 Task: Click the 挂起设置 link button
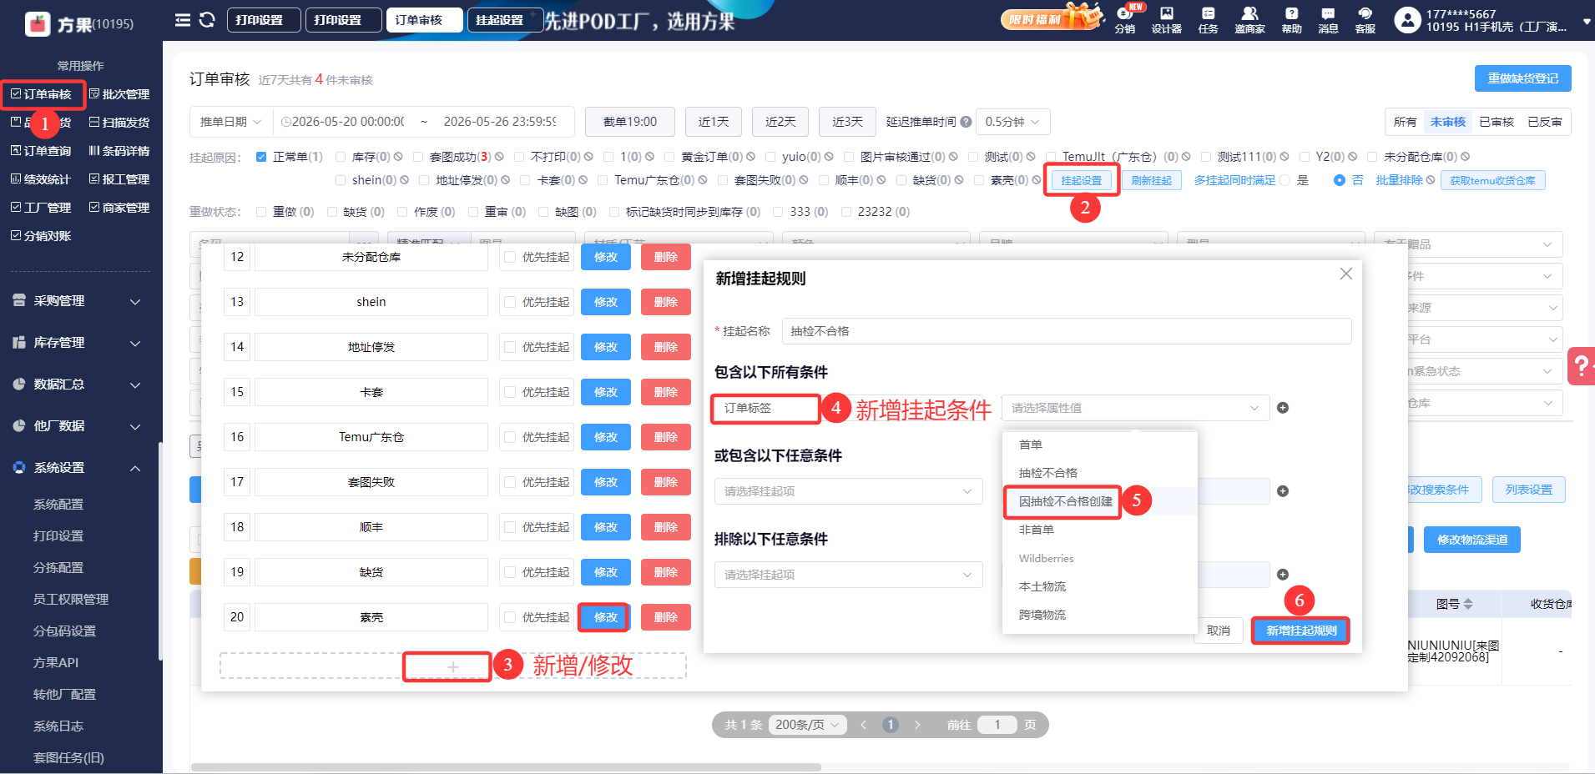(1082, 180)
